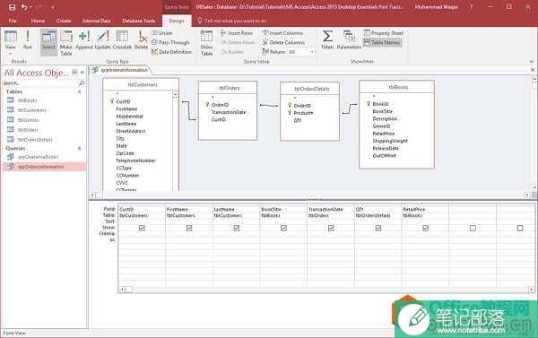
Task: Open the tblBooks table in navigation pane
Action: (27, 100)
